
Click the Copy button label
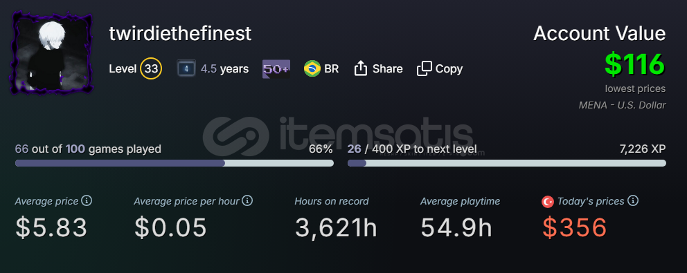(x=449, y=69)
